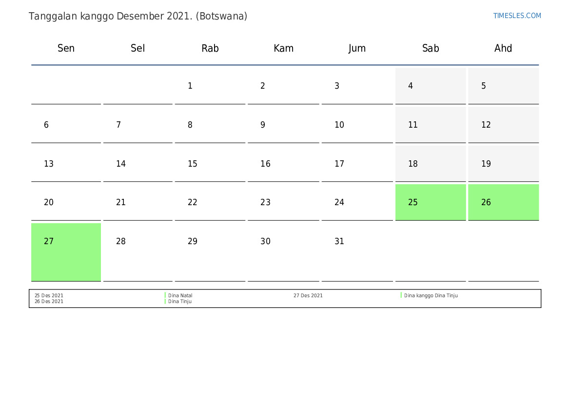Select the green holiday cell for 26
This screenshot has width=570, height=403.
click(x=503, y=202)
